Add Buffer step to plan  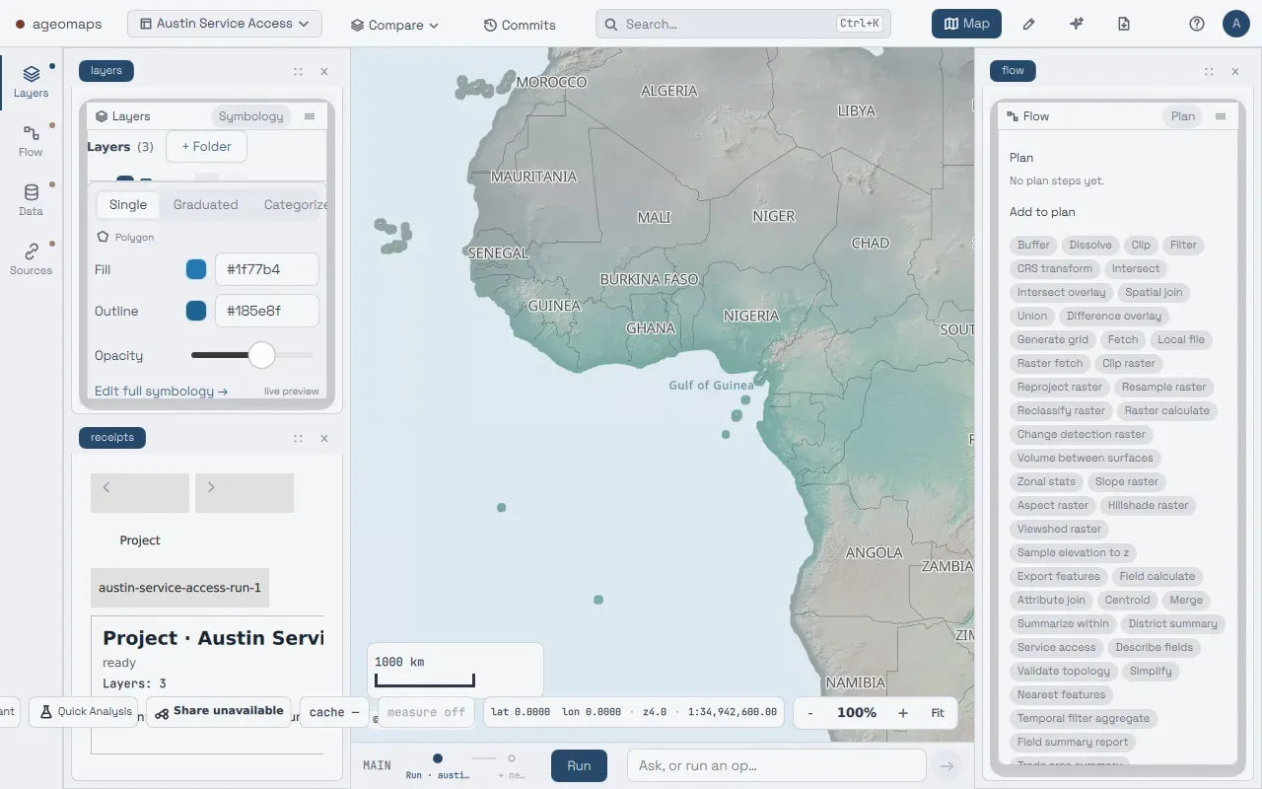coord(1033,246)
